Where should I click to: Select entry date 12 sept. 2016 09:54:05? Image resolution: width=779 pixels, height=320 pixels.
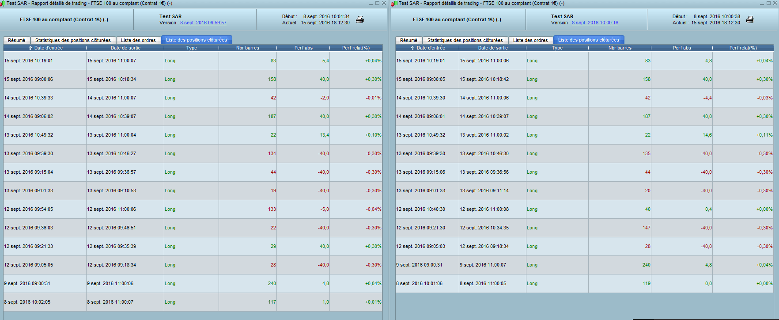(29, 210)
